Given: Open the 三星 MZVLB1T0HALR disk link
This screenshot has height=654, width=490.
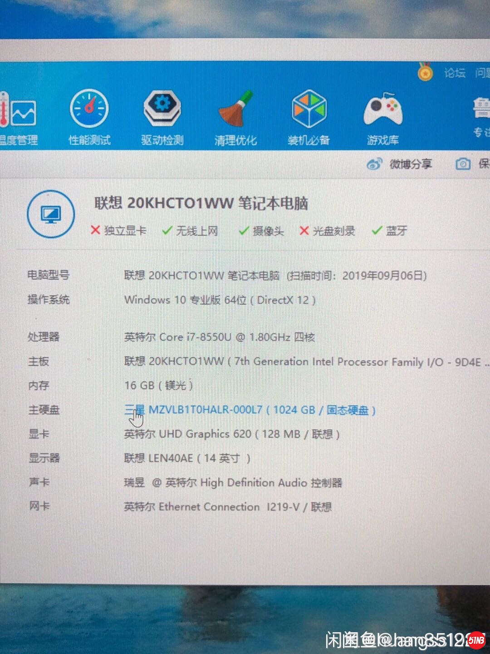Looking at the screenshot, I should point(250,410).
